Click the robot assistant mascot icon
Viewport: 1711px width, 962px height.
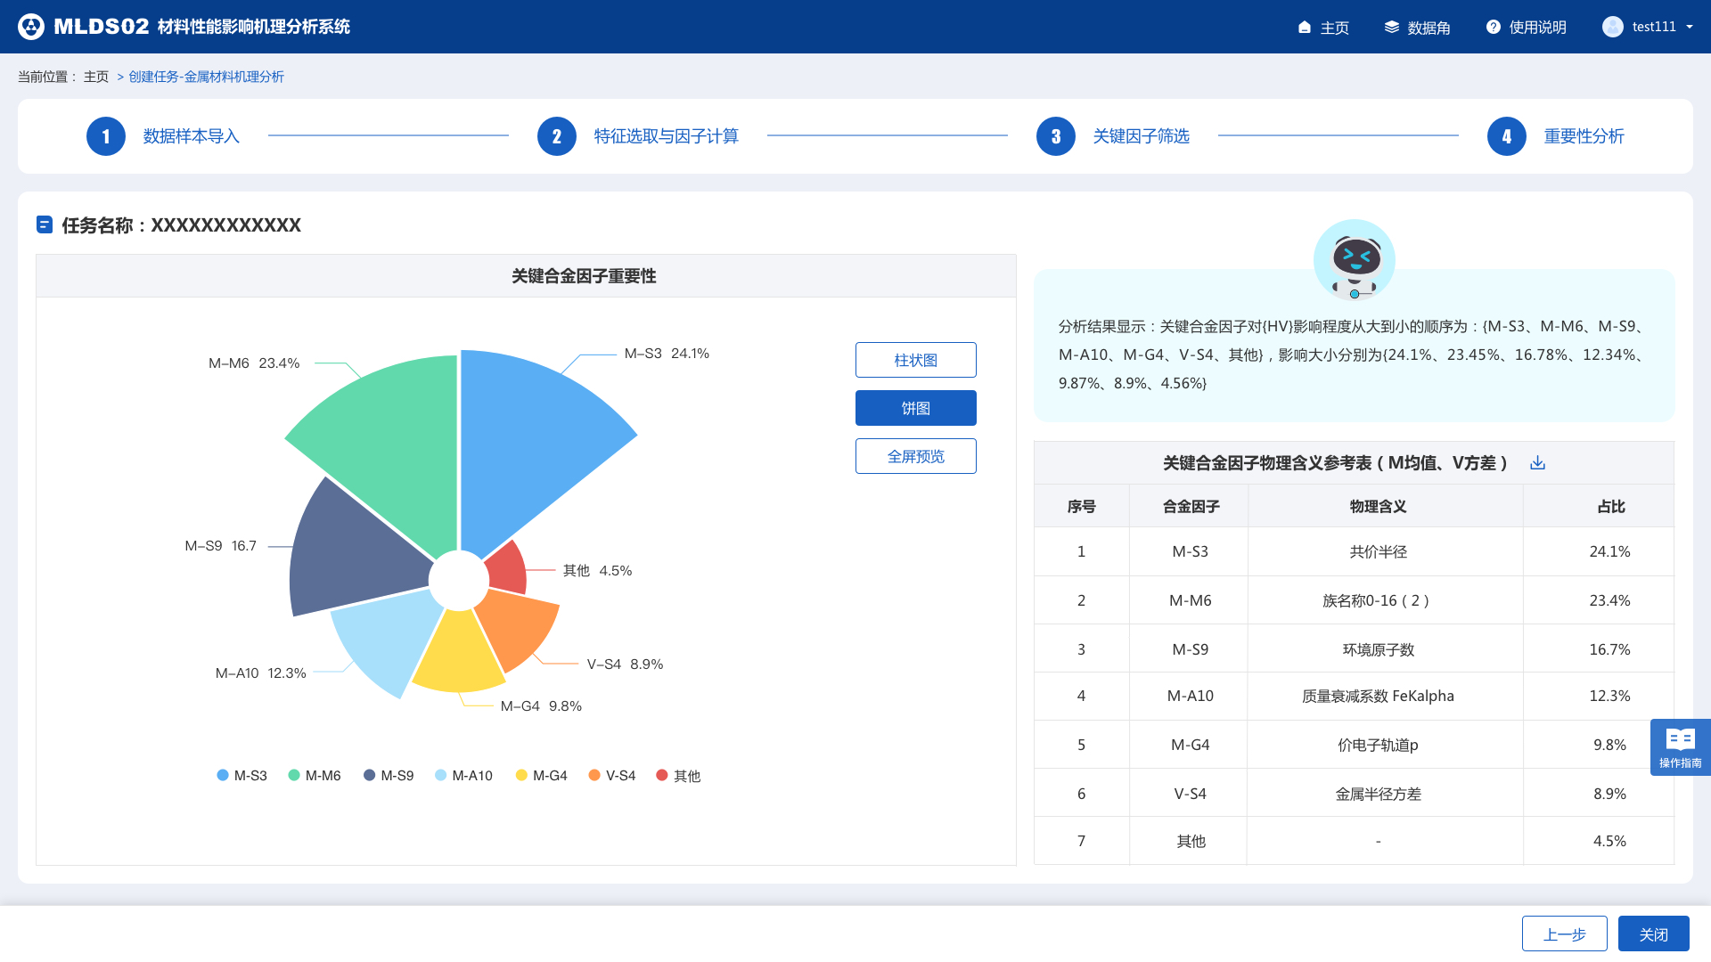point(1354,260)
